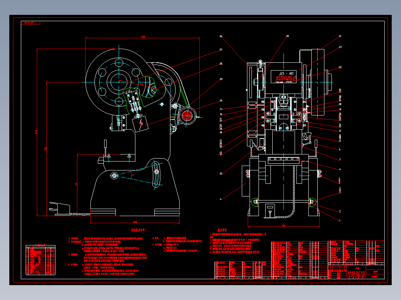The width and height of the screenshot is (401, 300).
Task: Click the electrical hazard lightning symbol
Action: tap(141, 124)
